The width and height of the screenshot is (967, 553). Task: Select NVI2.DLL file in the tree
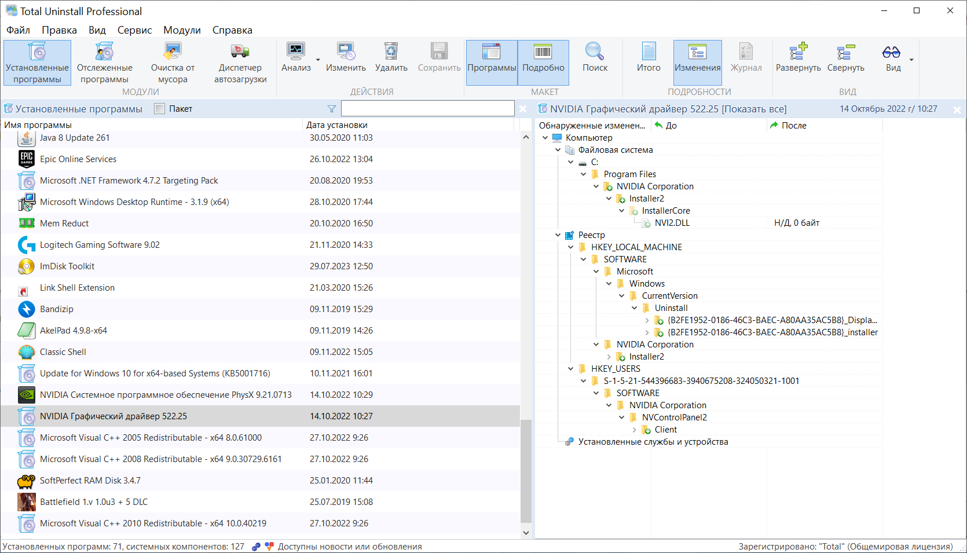(672, 223)
